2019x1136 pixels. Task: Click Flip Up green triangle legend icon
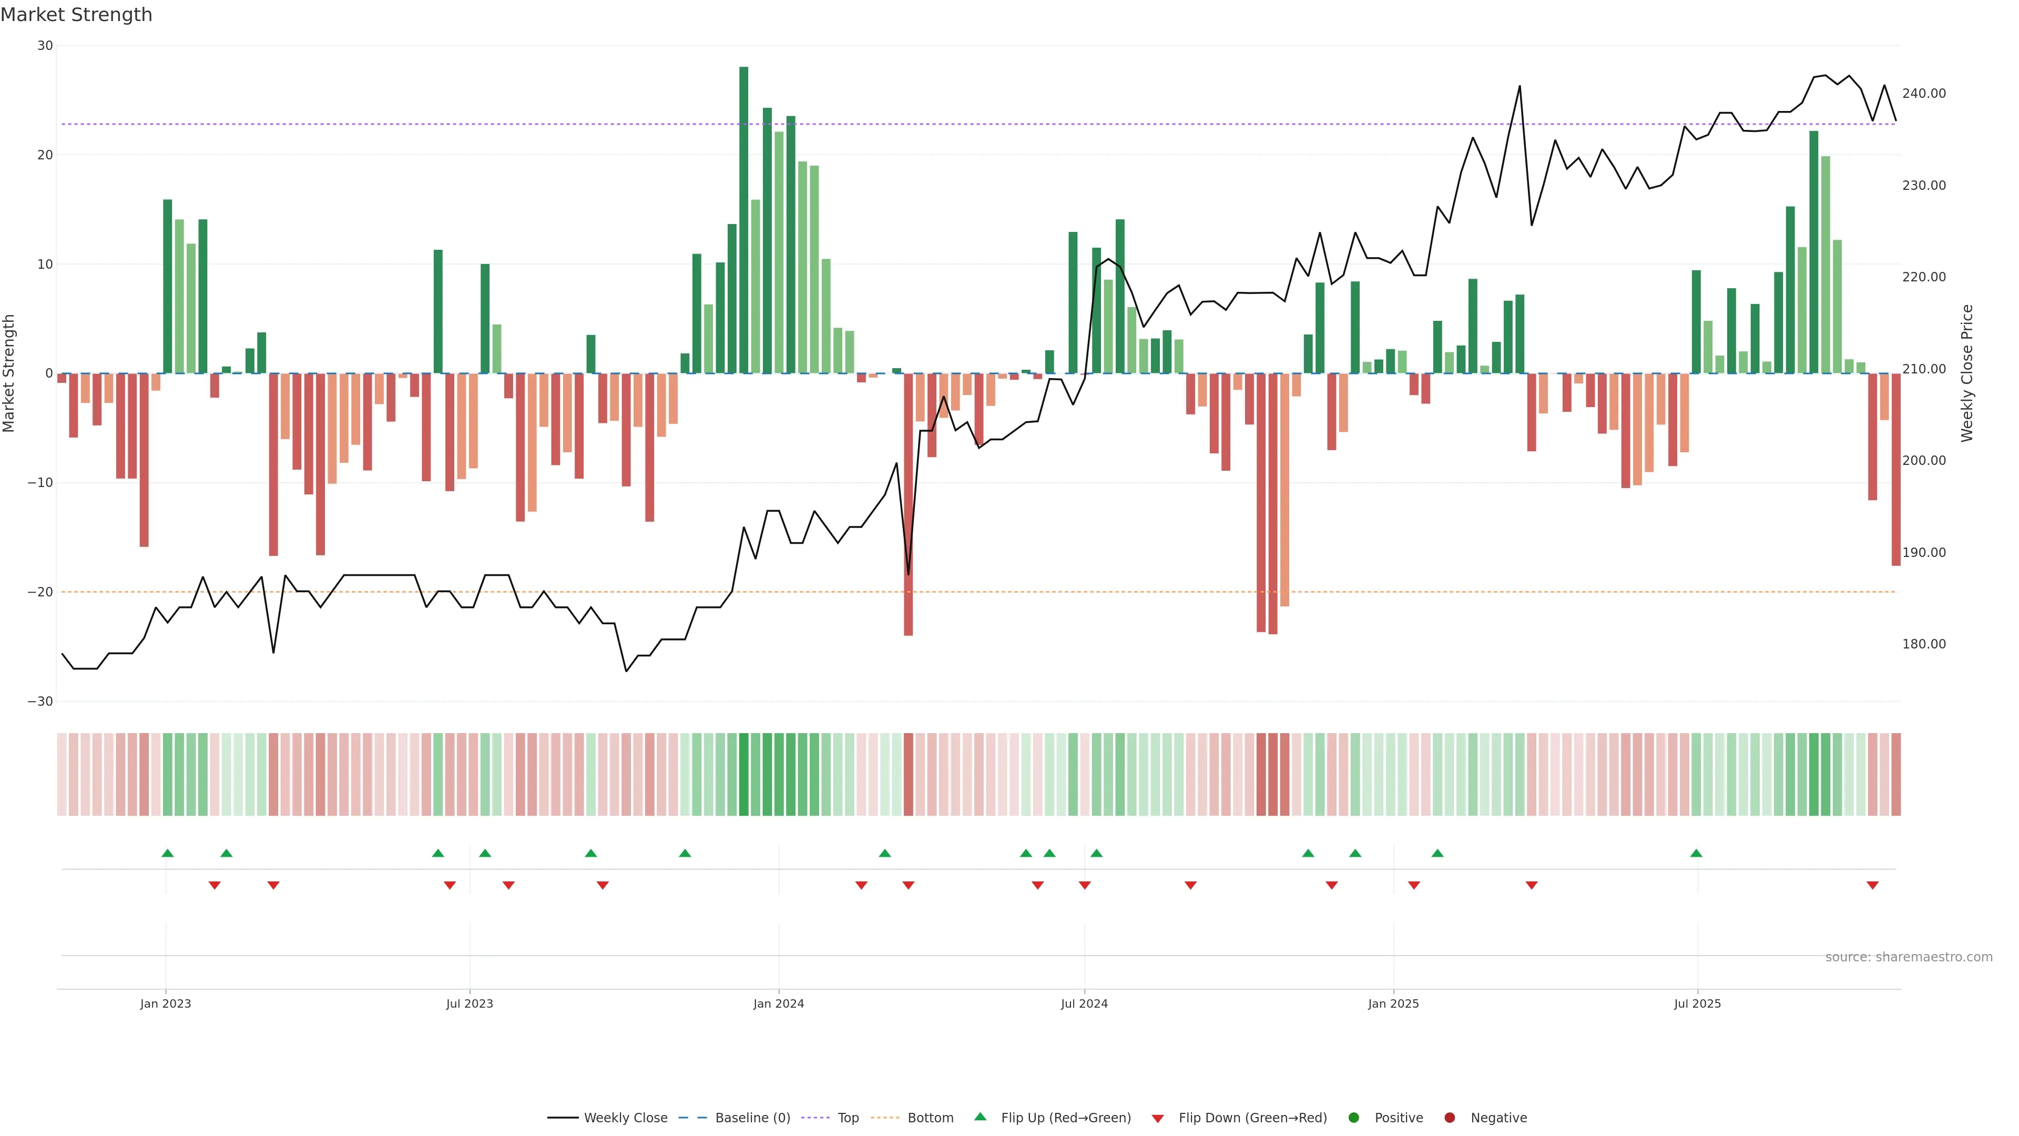click(980, 1117)
